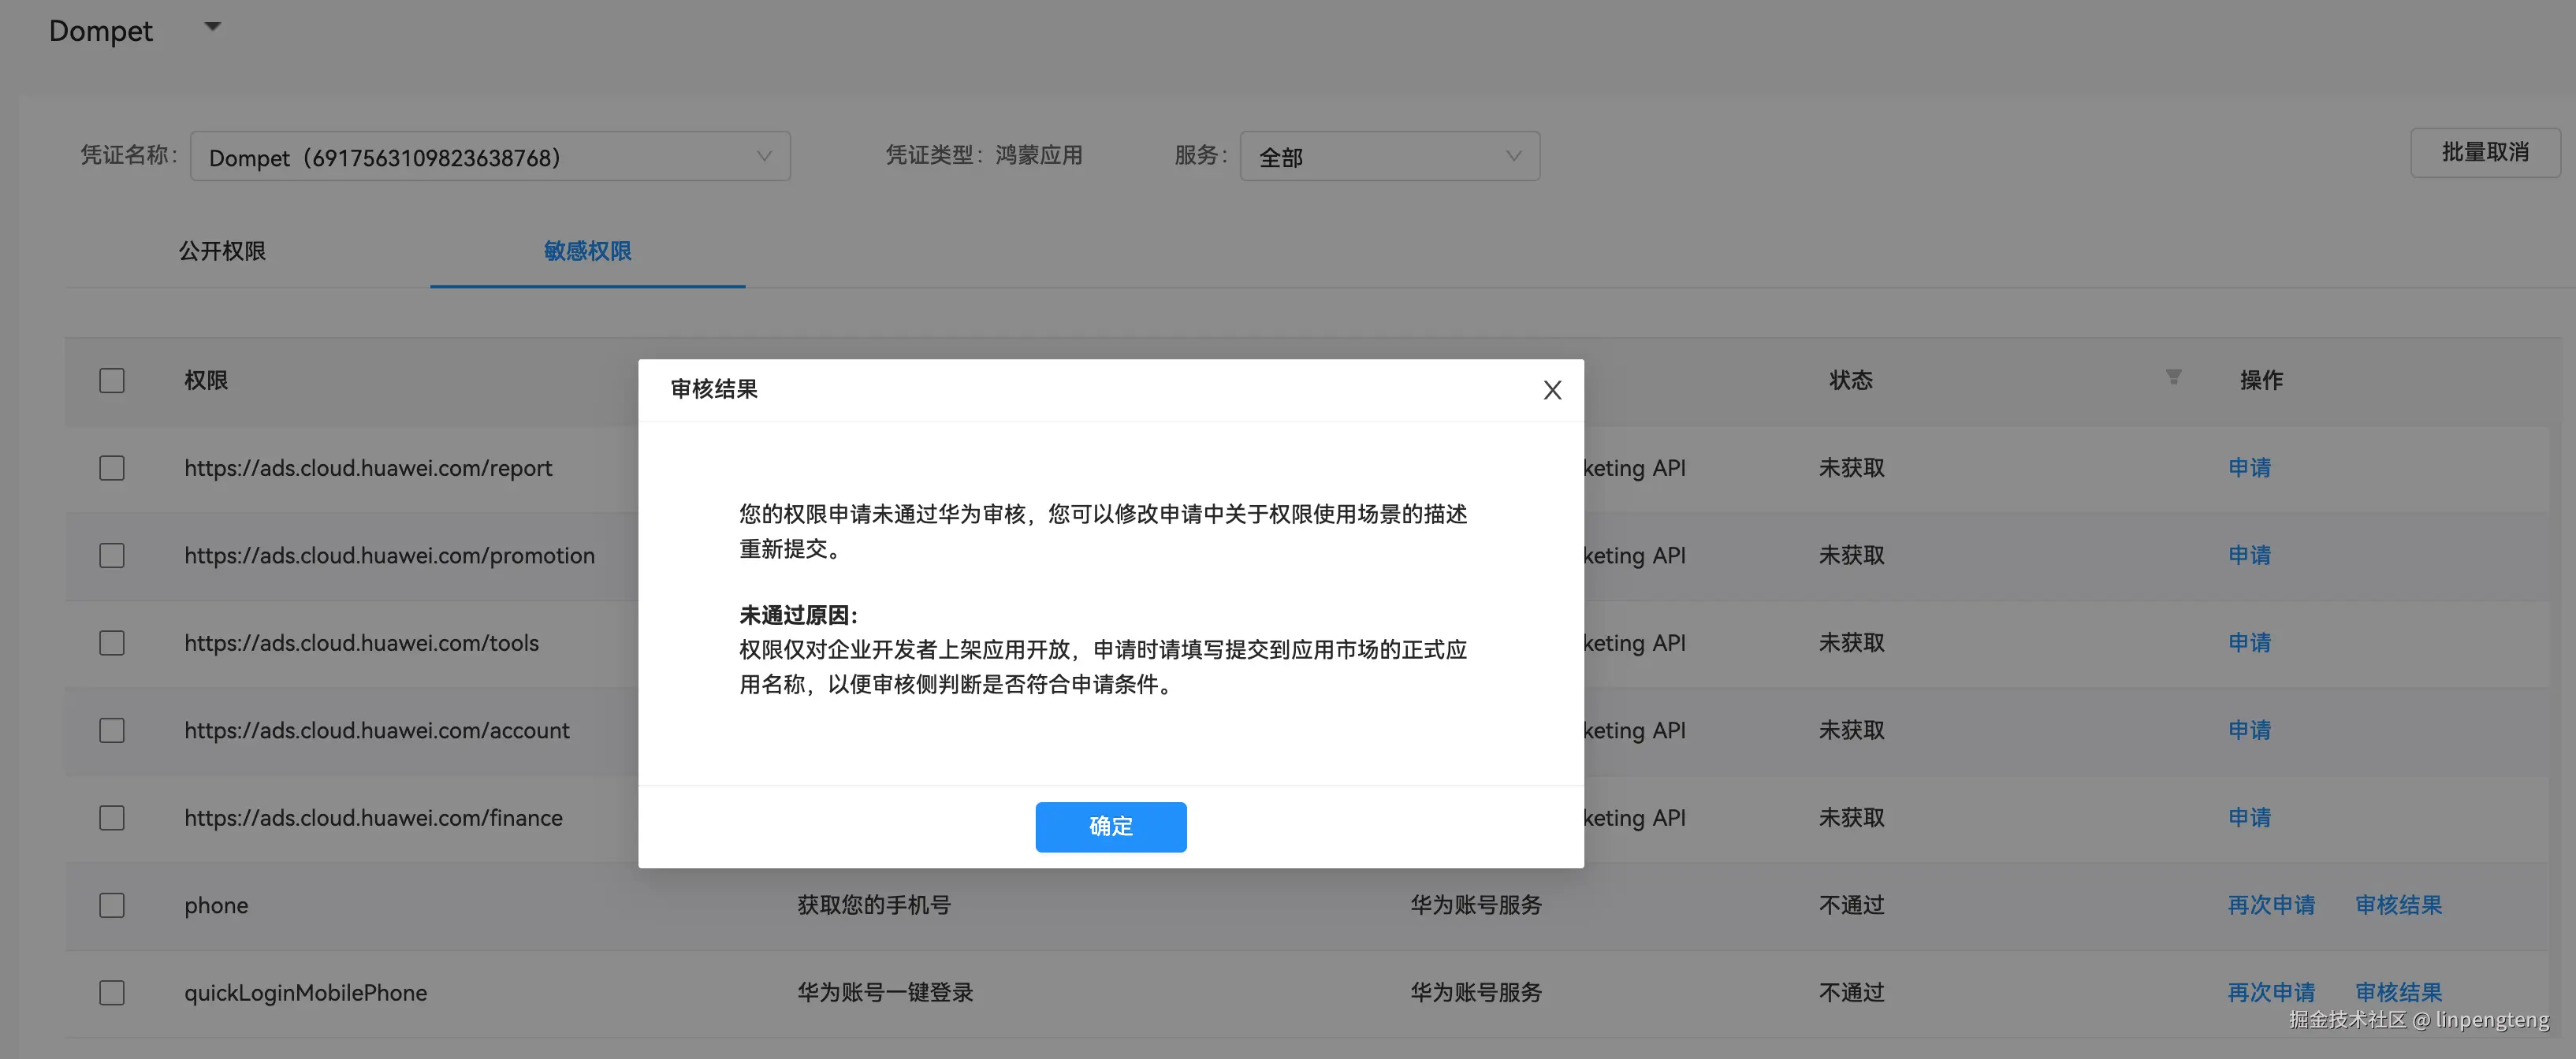This screenshot has height=1059, width=2576.
Task: Click the 批量取消 button
Action: coord(2484,152)
